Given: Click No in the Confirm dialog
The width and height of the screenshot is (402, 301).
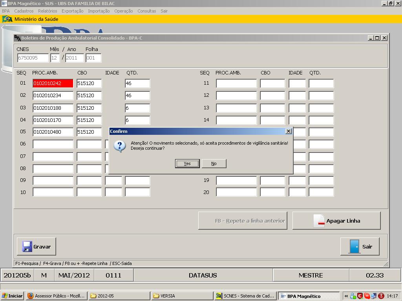Looking at the screenshot, I should [214, 163].
